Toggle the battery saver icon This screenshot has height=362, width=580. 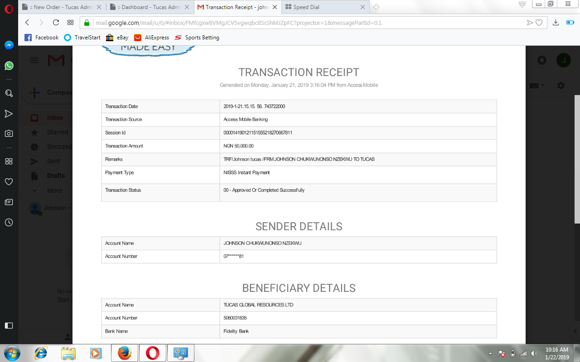(x=570, y=23)
